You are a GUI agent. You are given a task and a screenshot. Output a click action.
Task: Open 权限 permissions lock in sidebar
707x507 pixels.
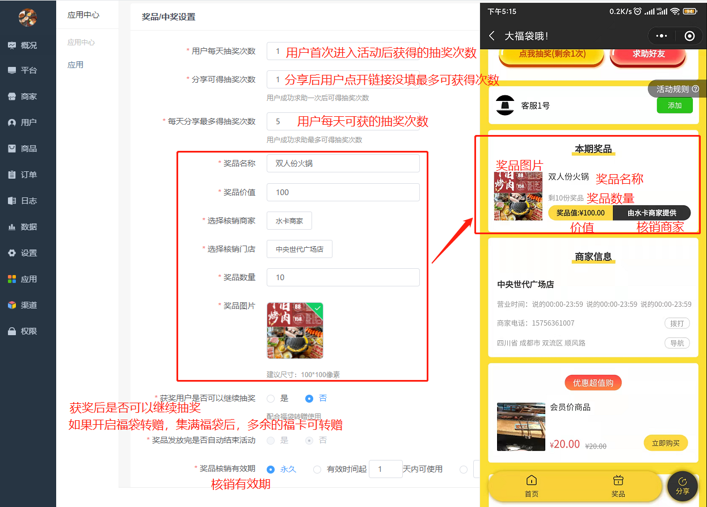23,331
